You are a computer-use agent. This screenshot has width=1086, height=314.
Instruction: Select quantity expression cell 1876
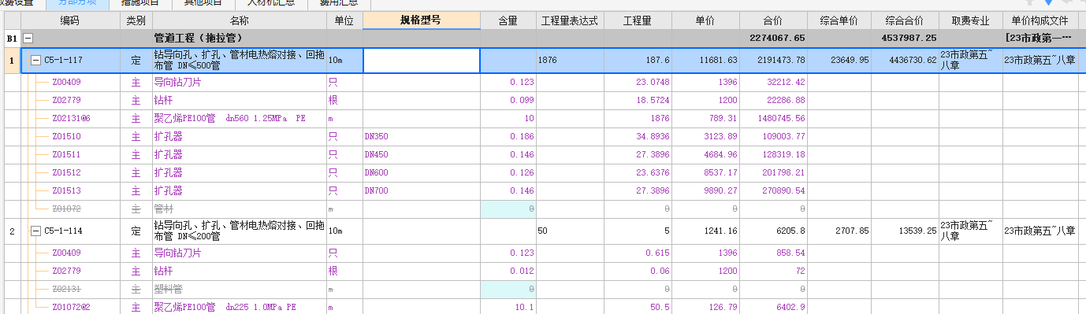tap(570, 60)
